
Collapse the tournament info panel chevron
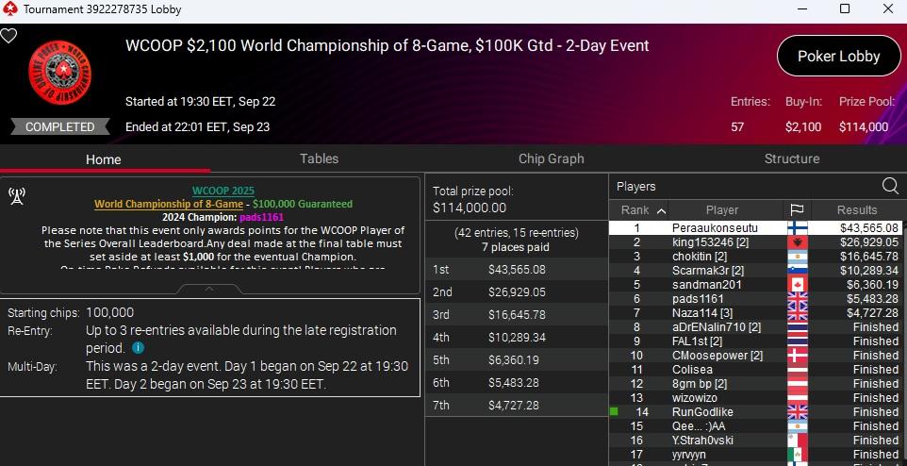pyautogui.click(x=210, y=291)
